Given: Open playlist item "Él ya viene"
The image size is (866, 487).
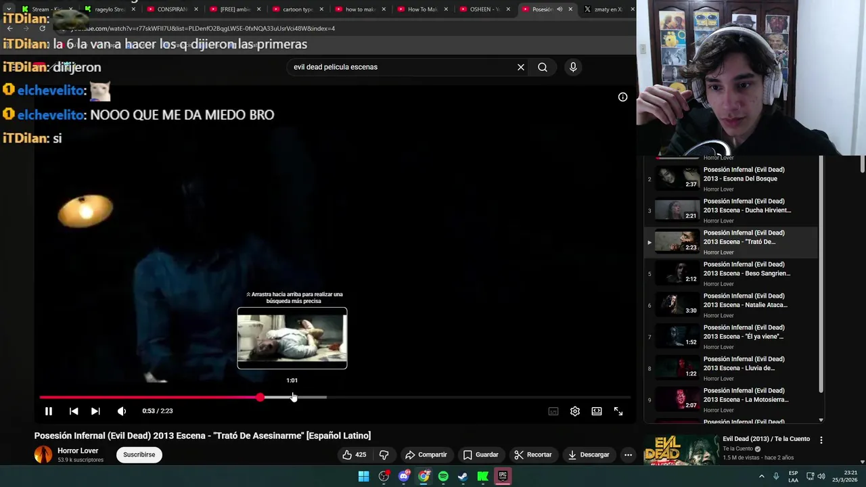Looking at the screenshot, I should (x=731, y=337).
